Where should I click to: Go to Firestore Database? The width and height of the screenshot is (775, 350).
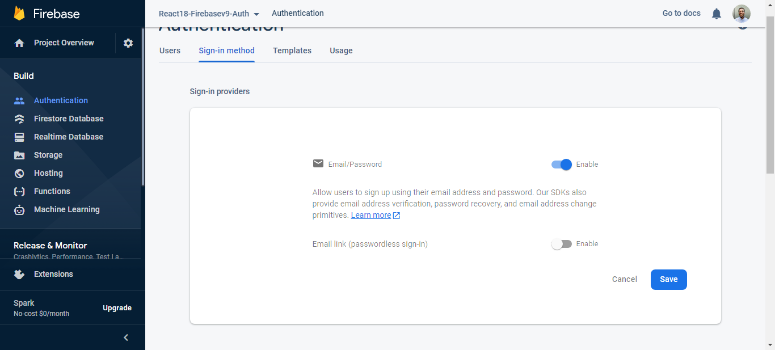[69, 119]
